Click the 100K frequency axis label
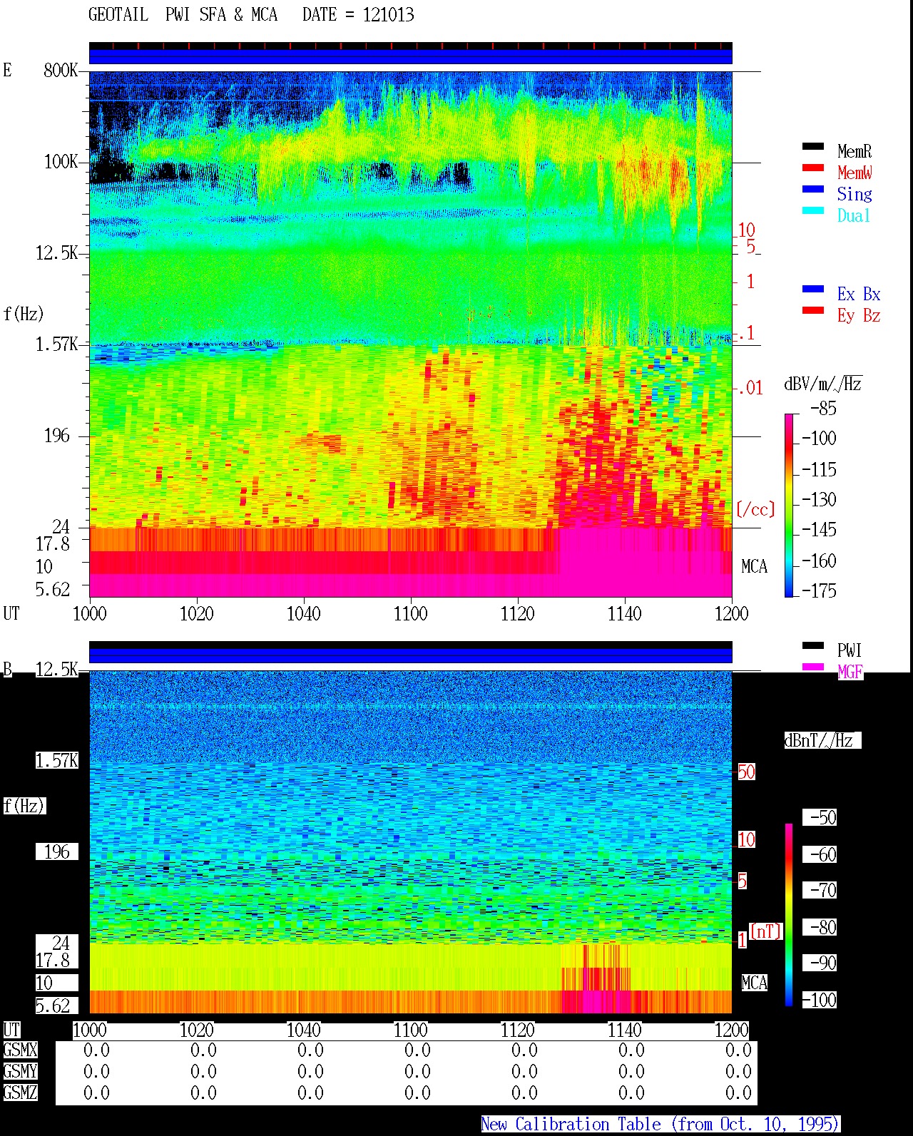The height and width of the screenshot is (1136, 913). (60, 162)
